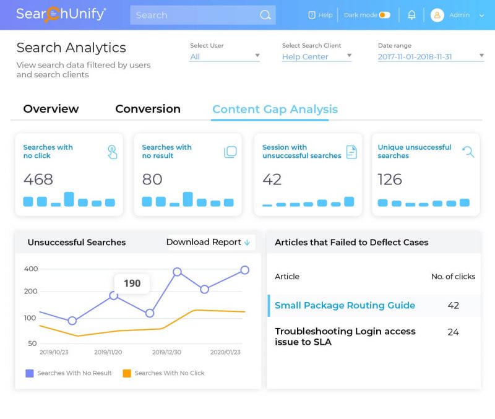Screen dimensions: 495x419
Task: Click the 80 value on no result card
Action: coord(152,179)
